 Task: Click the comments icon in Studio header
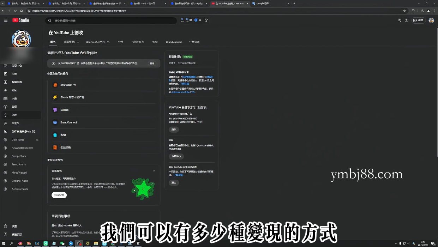point(400,20)
